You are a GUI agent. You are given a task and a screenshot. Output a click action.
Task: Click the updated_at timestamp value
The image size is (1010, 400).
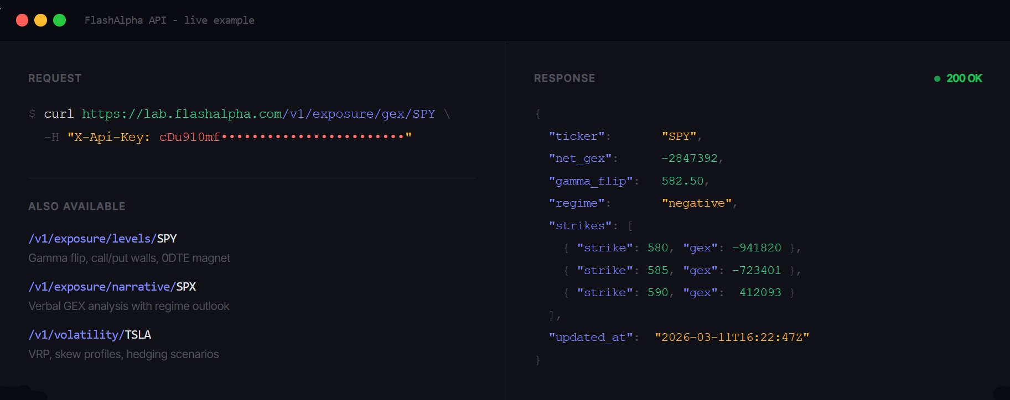coord(732,338)
